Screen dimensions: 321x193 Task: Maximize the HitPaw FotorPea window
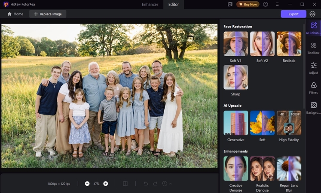(x=302, y=4)
